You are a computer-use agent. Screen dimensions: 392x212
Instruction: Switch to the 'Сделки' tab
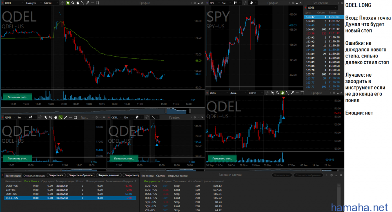[160, 176]
